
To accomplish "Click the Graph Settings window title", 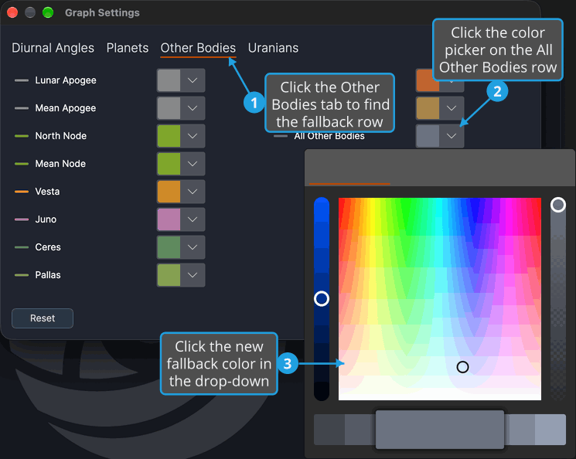I will [x=102, y=12].
